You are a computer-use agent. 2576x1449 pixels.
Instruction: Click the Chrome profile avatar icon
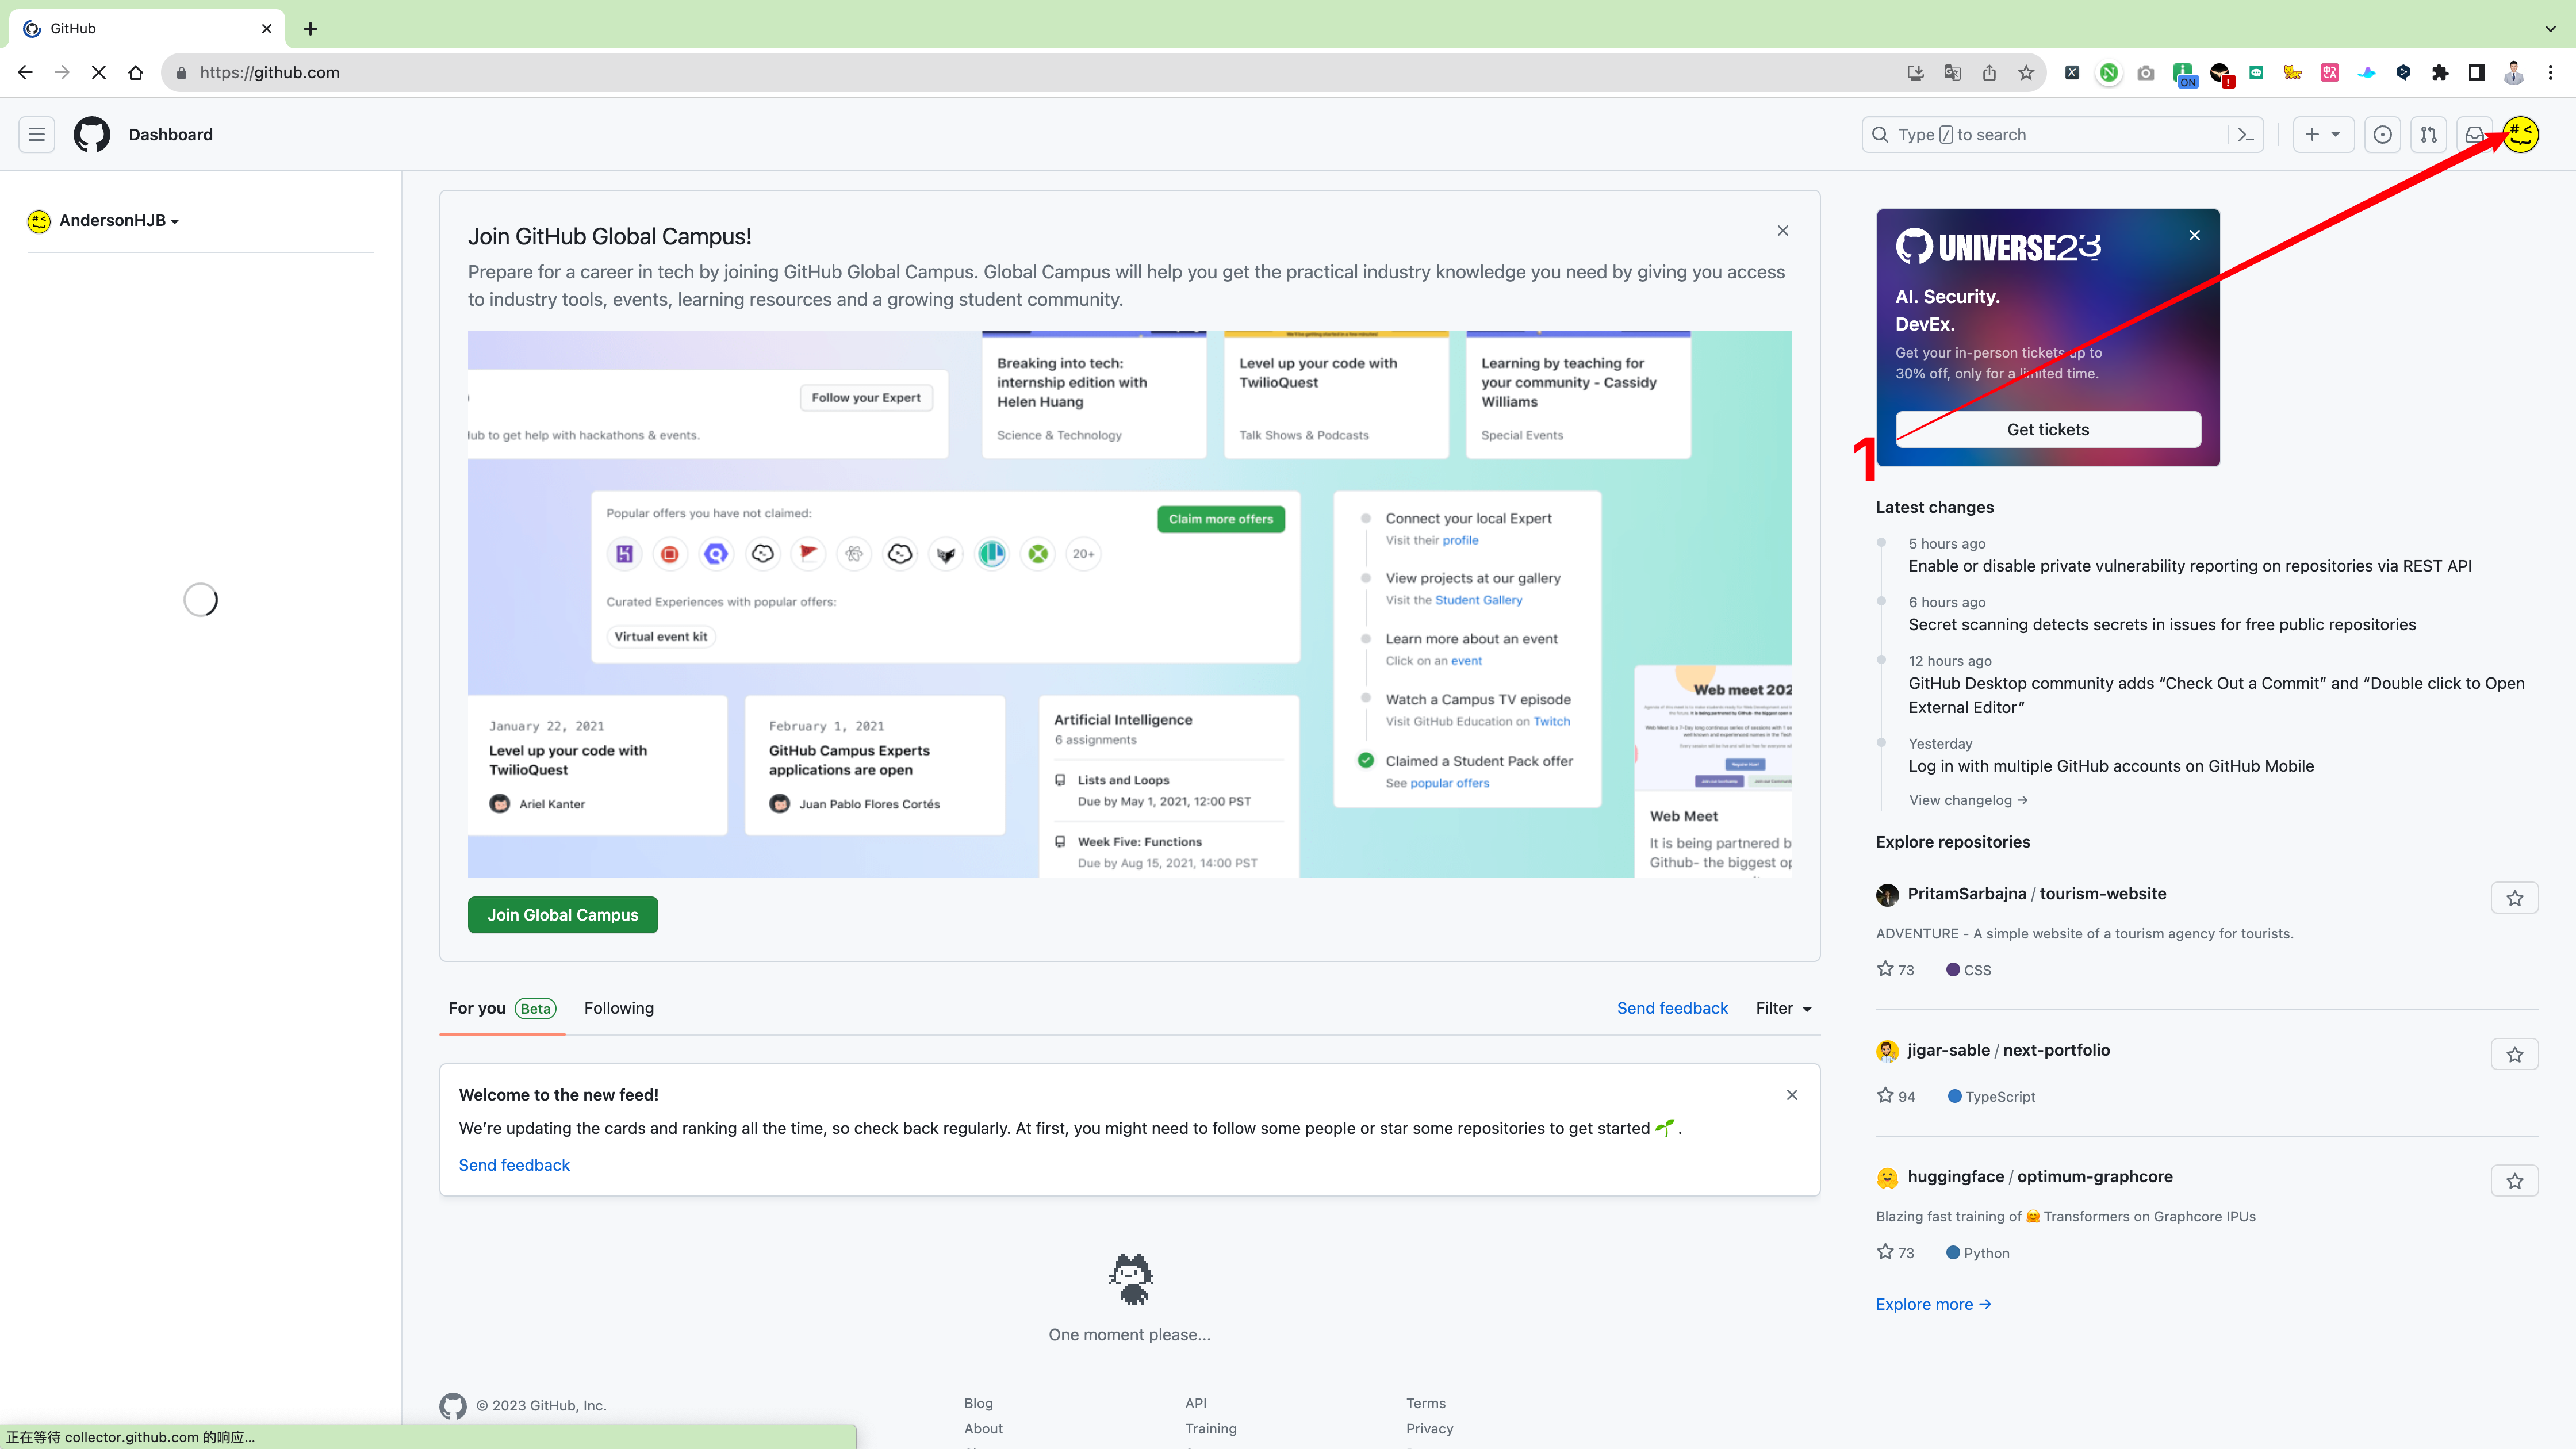click(x=2514, y=72)
